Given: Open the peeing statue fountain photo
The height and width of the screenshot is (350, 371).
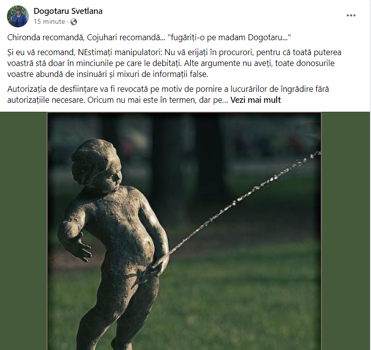Looking at the screenshot, I should point(184,231).
